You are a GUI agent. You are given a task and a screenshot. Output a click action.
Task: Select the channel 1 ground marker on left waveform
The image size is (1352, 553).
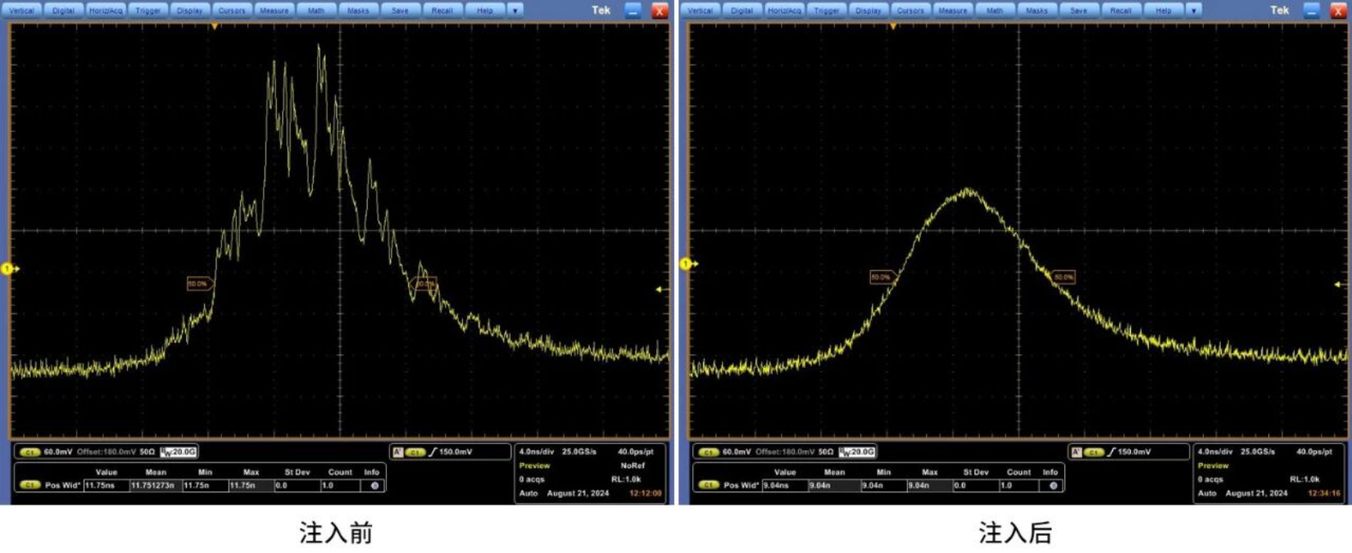tap(8, 268)
